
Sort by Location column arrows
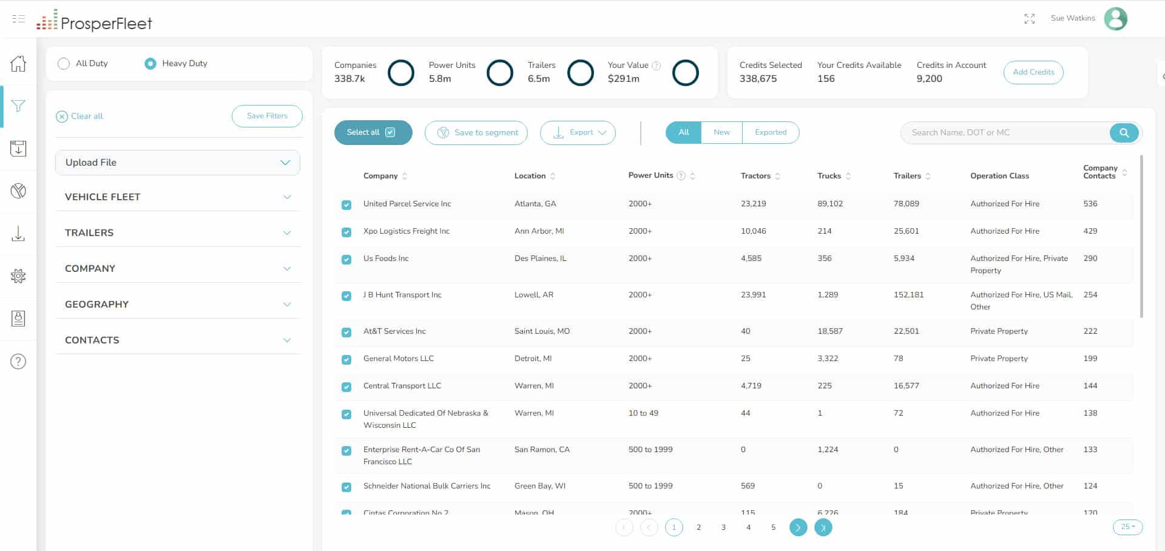click(553, 176)
